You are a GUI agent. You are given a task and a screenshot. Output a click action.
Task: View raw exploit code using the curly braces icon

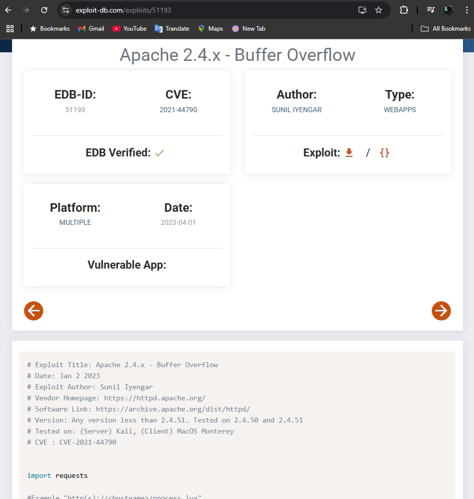[x=384, y=152]
